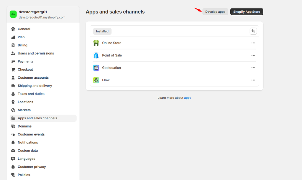Image resolution: width=302 pixels, height=180 pixels.
Task: Click the Flow app icon
Action: (96, 80)
